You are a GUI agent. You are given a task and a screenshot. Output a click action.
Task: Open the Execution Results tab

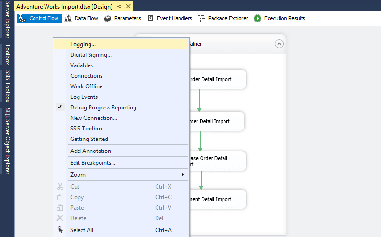pos(280,18)
